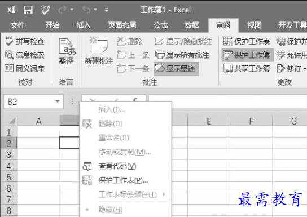The height and width of the screenshot is (217, 307).
Task: Click 允许用户编辑区域 in the ribbon
Action: [291, 55]
